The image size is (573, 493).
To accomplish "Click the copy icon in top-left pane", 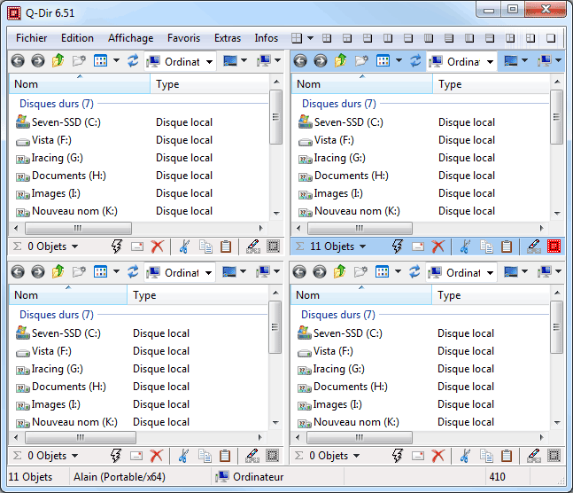I will [x=205, y=246].
